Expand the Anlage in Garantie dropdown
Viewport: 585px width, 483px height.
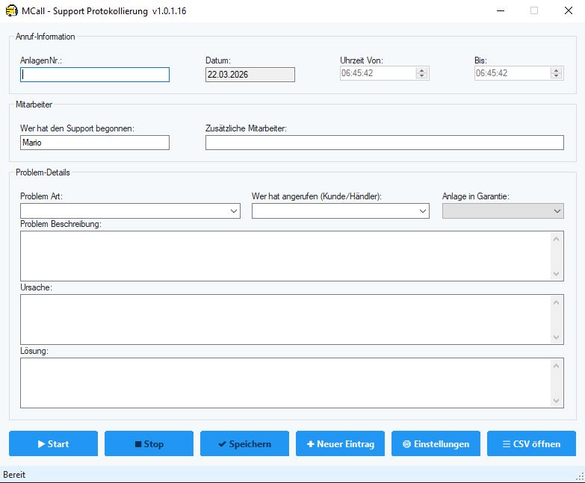[x=557, y=211]
